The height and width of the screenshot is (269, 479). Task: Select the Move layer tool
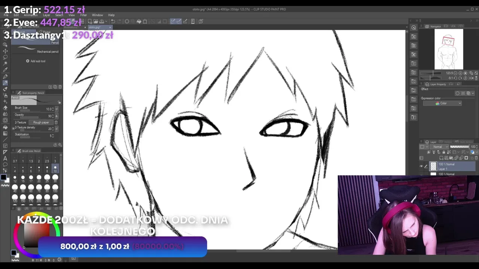[5, 51]
